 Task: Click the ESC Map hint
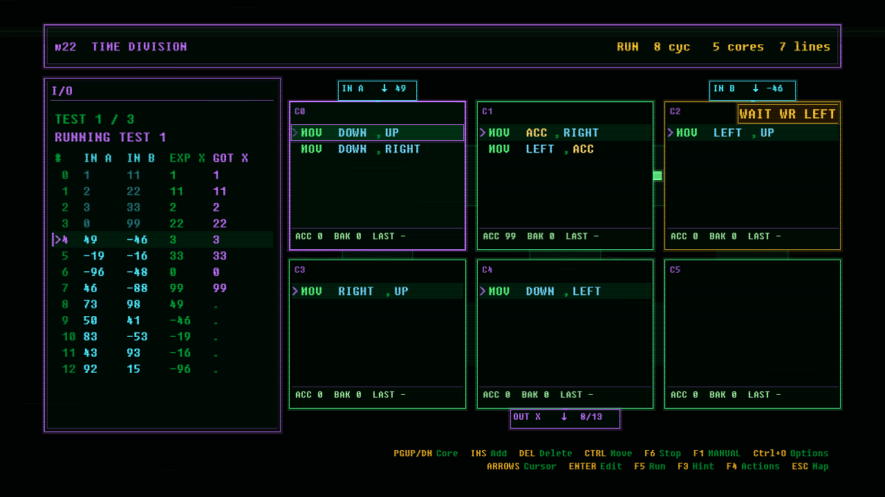pyautogui.click(x=810, y=467)
